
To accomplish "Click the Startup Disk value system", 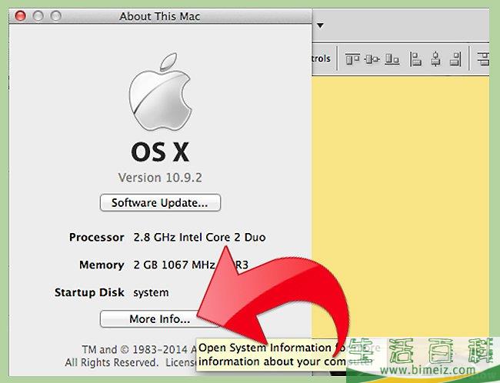I will (151, 293).
